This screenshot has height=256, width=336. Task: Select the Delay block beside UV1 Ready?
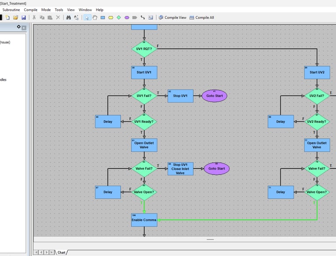108,121
